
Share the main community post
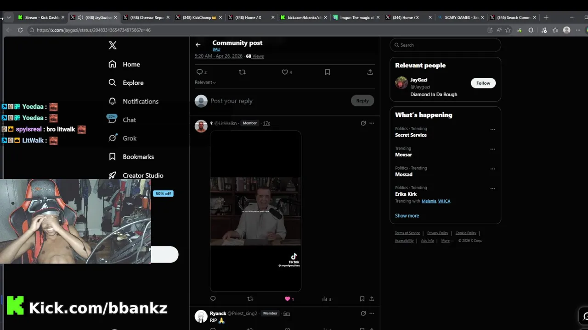tap(370, 72)
